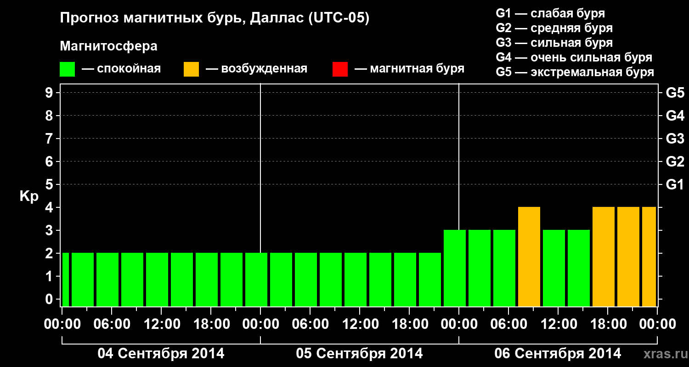Click the first green Kp 3 bar before 00:00, 06 Сентября

(455, 268)
